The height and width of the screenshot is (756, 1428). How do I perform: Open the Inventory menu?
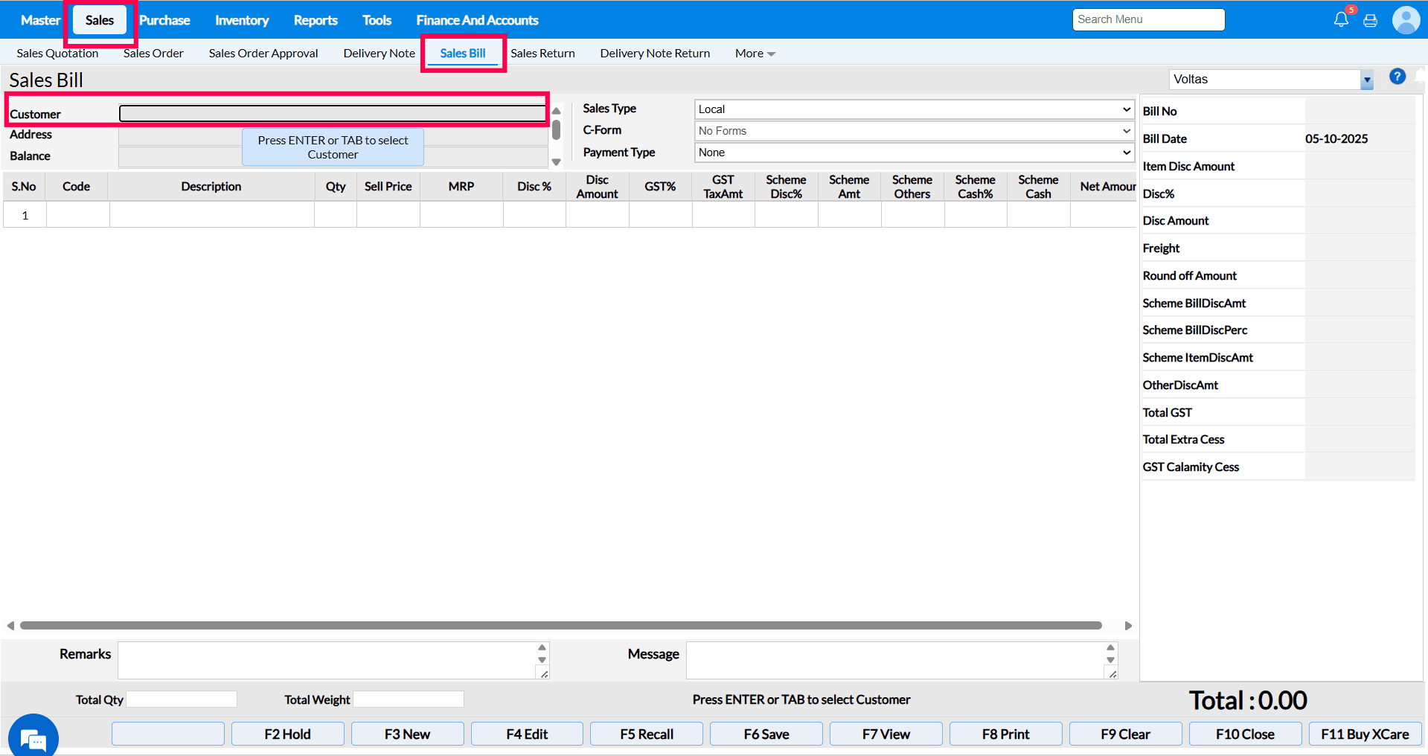tap(242, 20)
